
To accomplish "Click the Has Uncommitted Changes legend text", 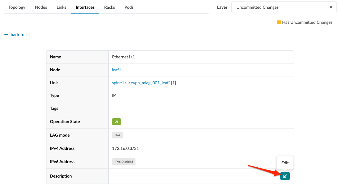I will point(307,22).
